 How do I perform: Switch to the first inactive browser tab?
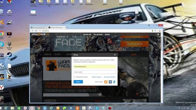[x=39, y=28]
